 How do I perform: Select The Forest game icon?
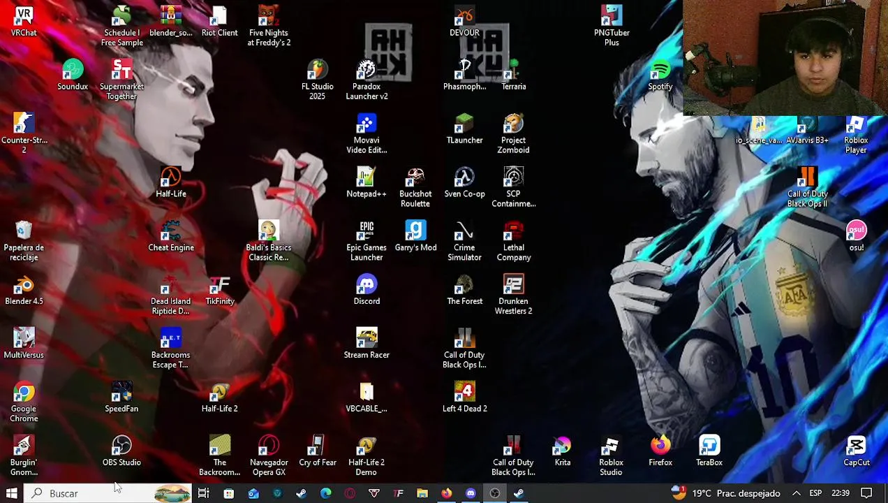(x=464, y=291)
